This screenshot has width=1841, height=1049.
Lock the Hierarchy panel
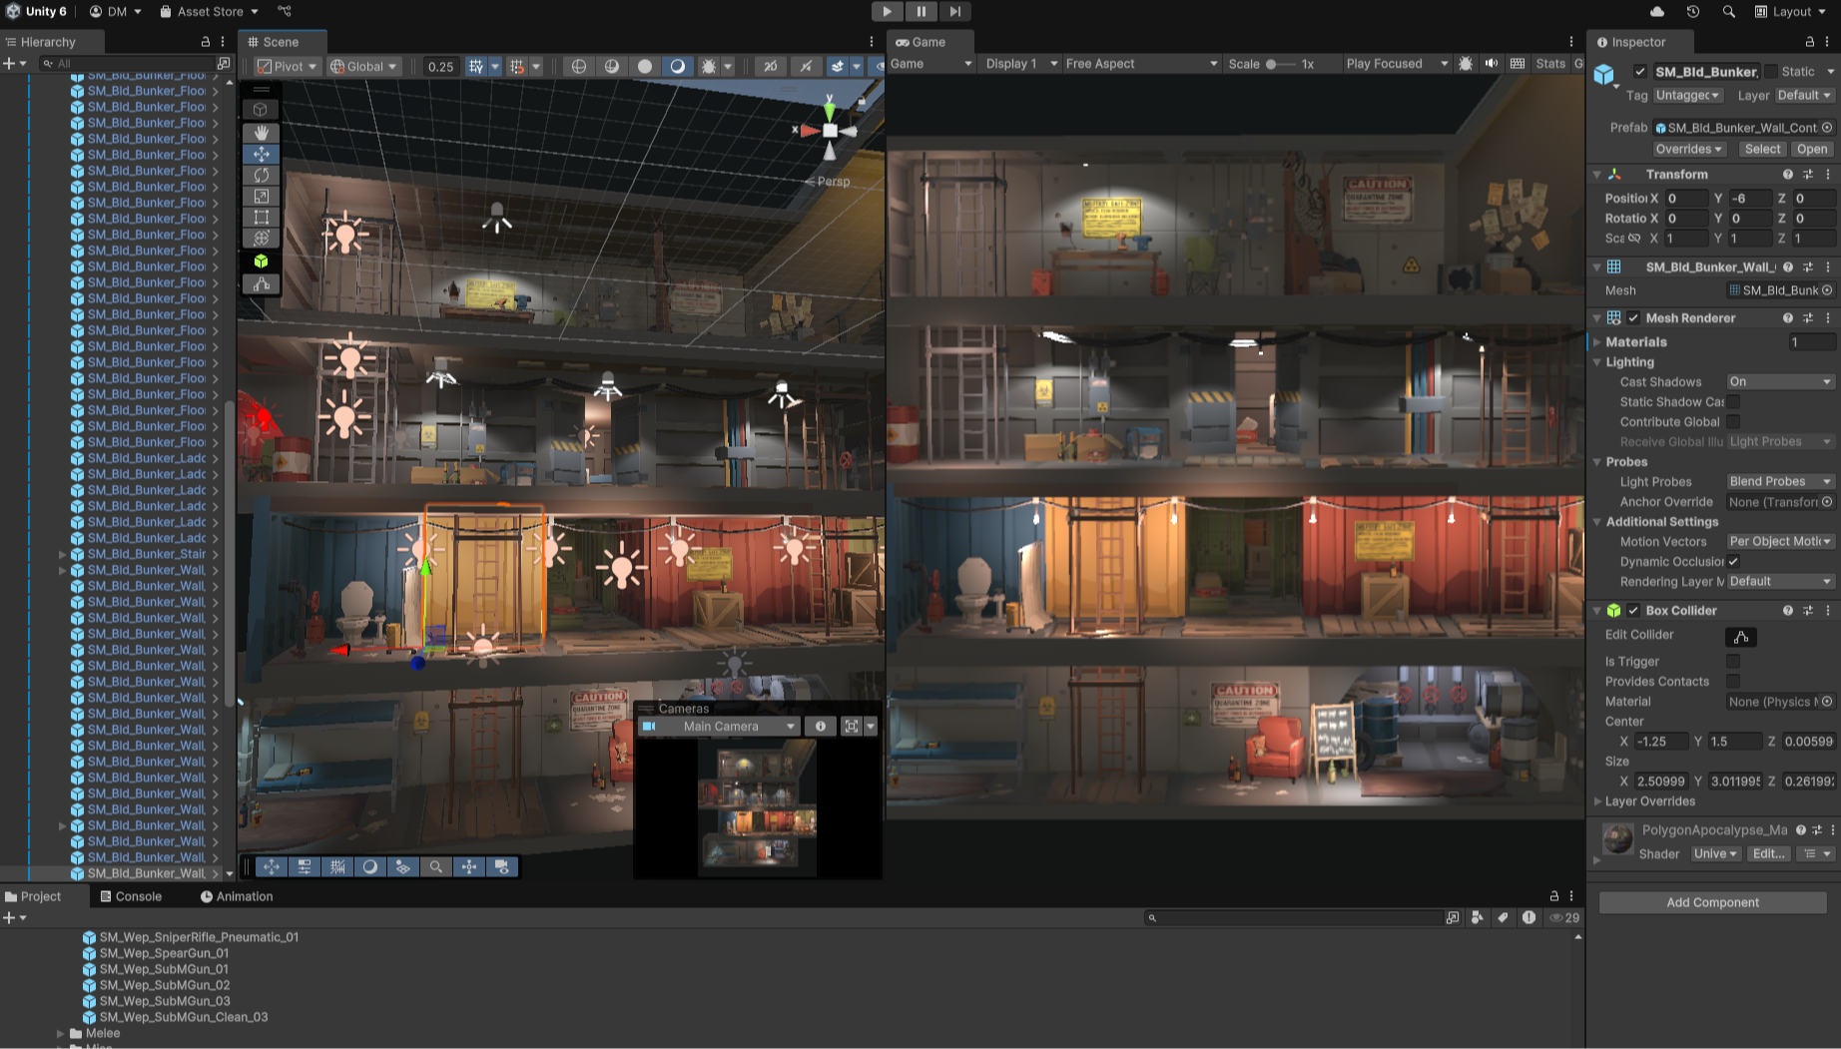coord(206,42)
